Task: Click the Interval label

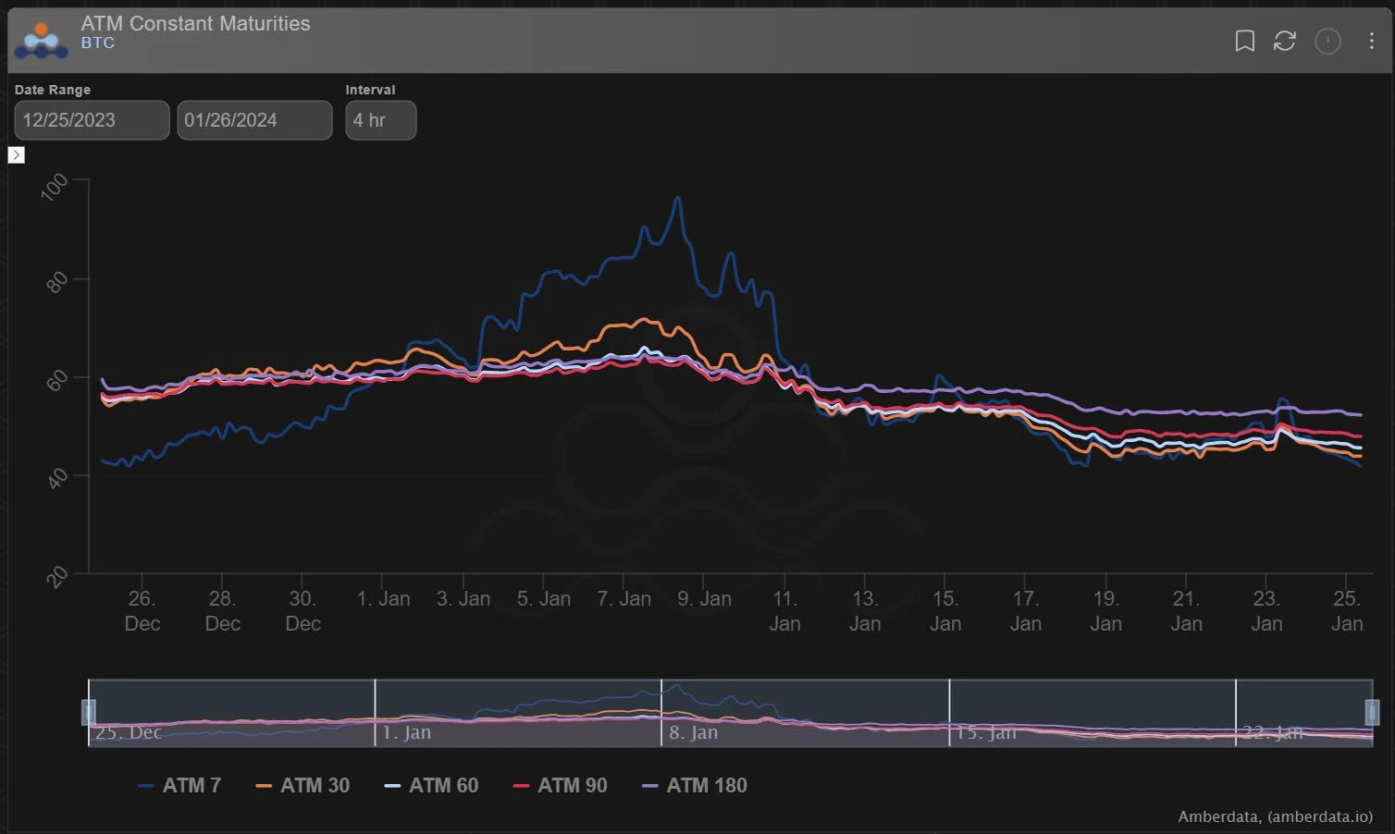Action: 370,90
